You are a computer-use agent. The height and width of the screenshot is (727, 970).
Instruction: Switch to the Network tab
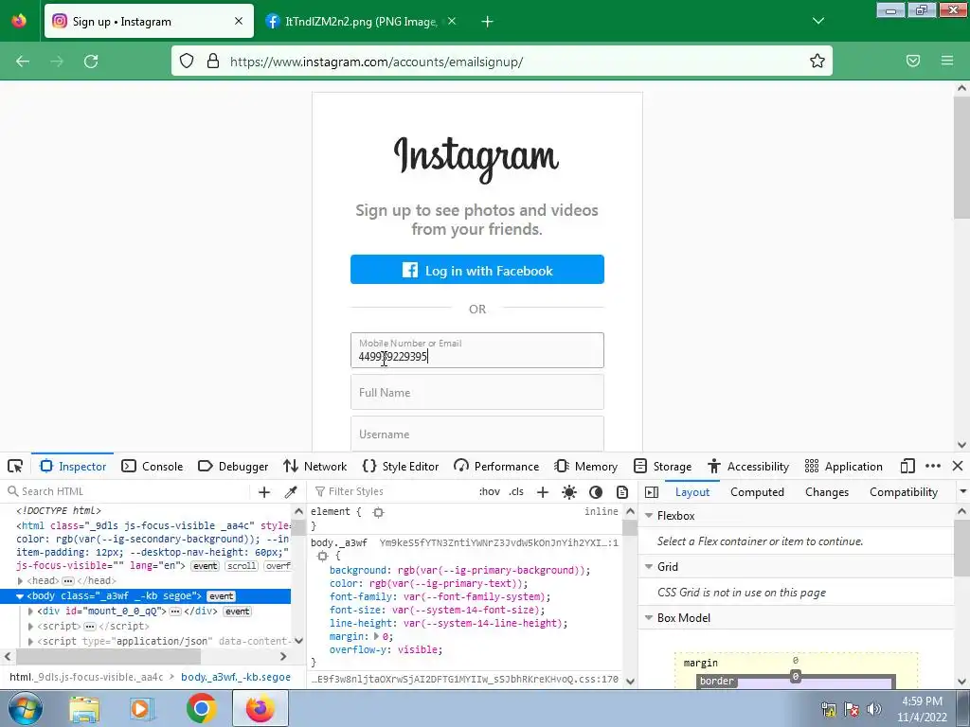(314, 466)
